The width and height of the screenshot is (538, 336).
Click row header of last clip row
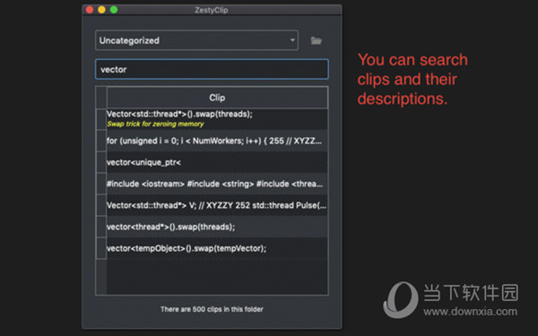pos(101,248)
